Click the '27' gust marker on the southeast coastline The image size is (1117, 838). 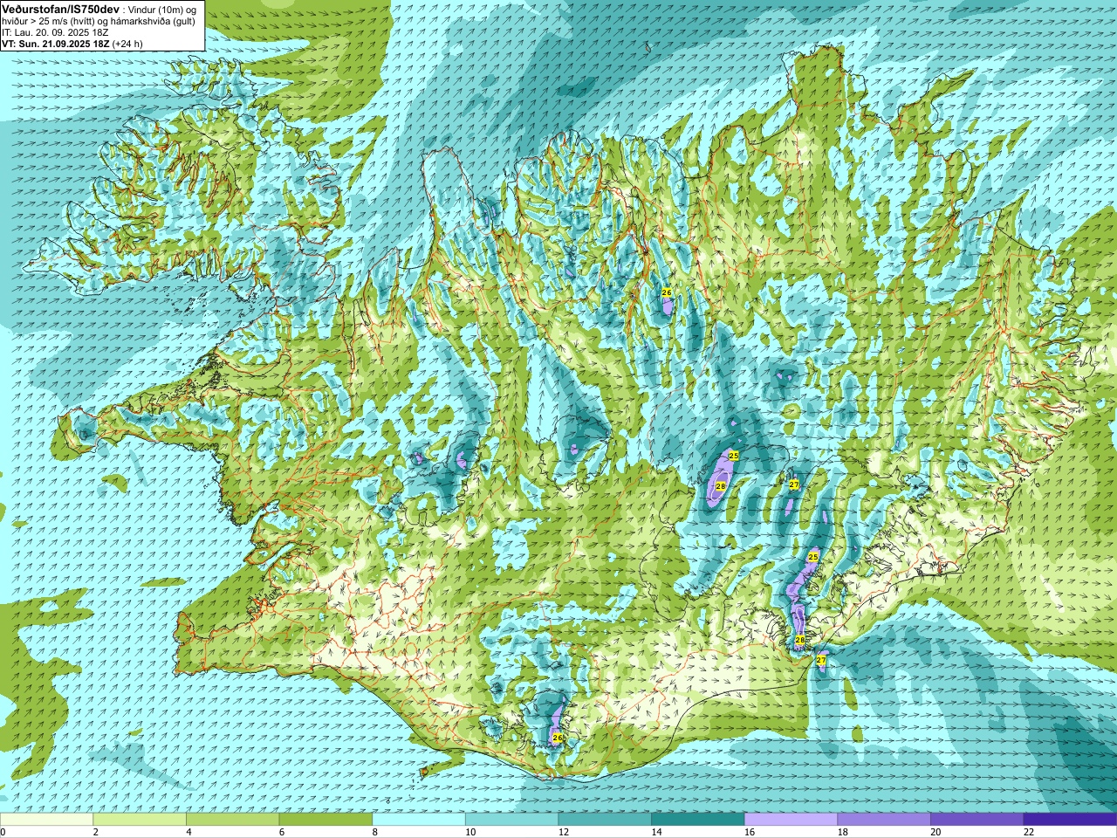pos(821,661)
